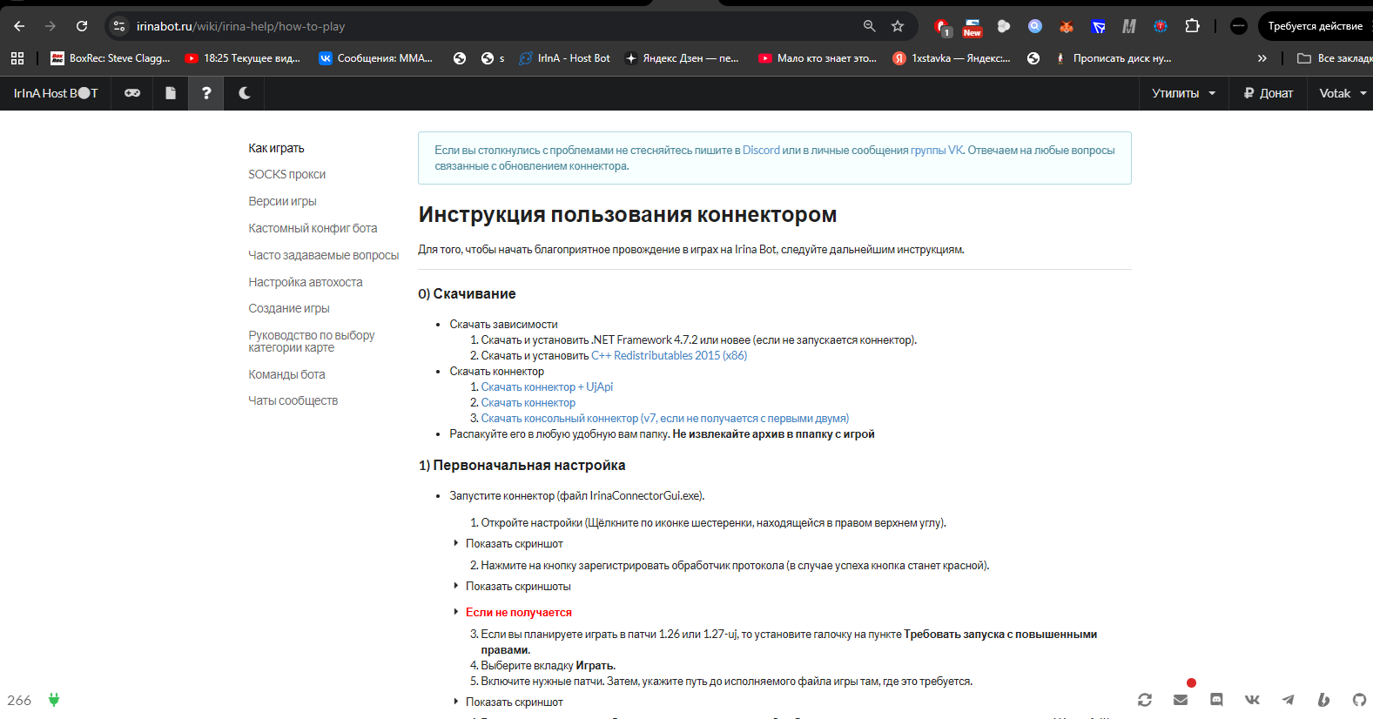Screen dimensions: 1373x719
Task: Click the Требуется действие button
Action: click(1315, 26)
